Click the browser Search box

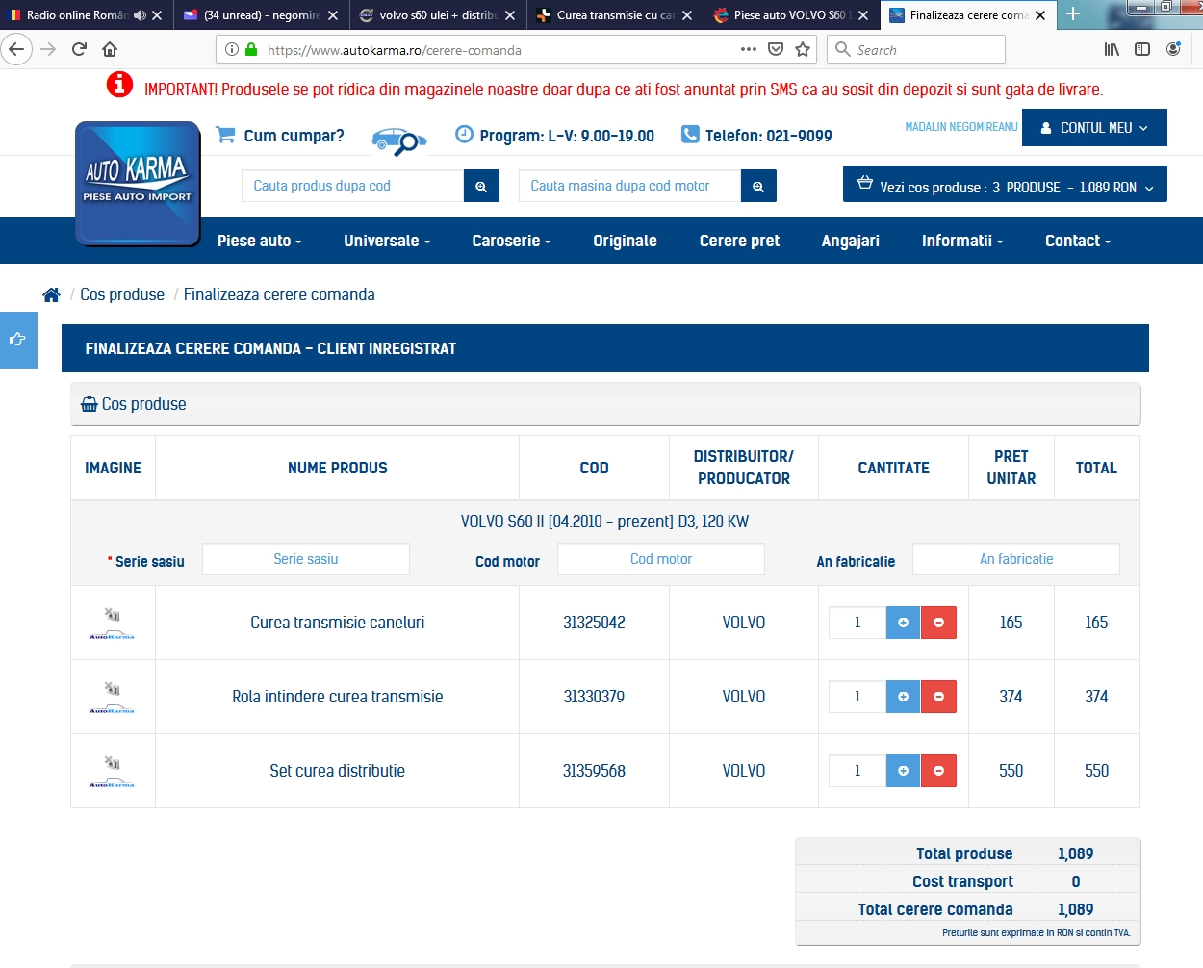click(x=916, y=49)
